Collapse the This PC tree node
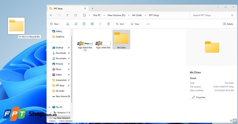 [x=49, y=107]
